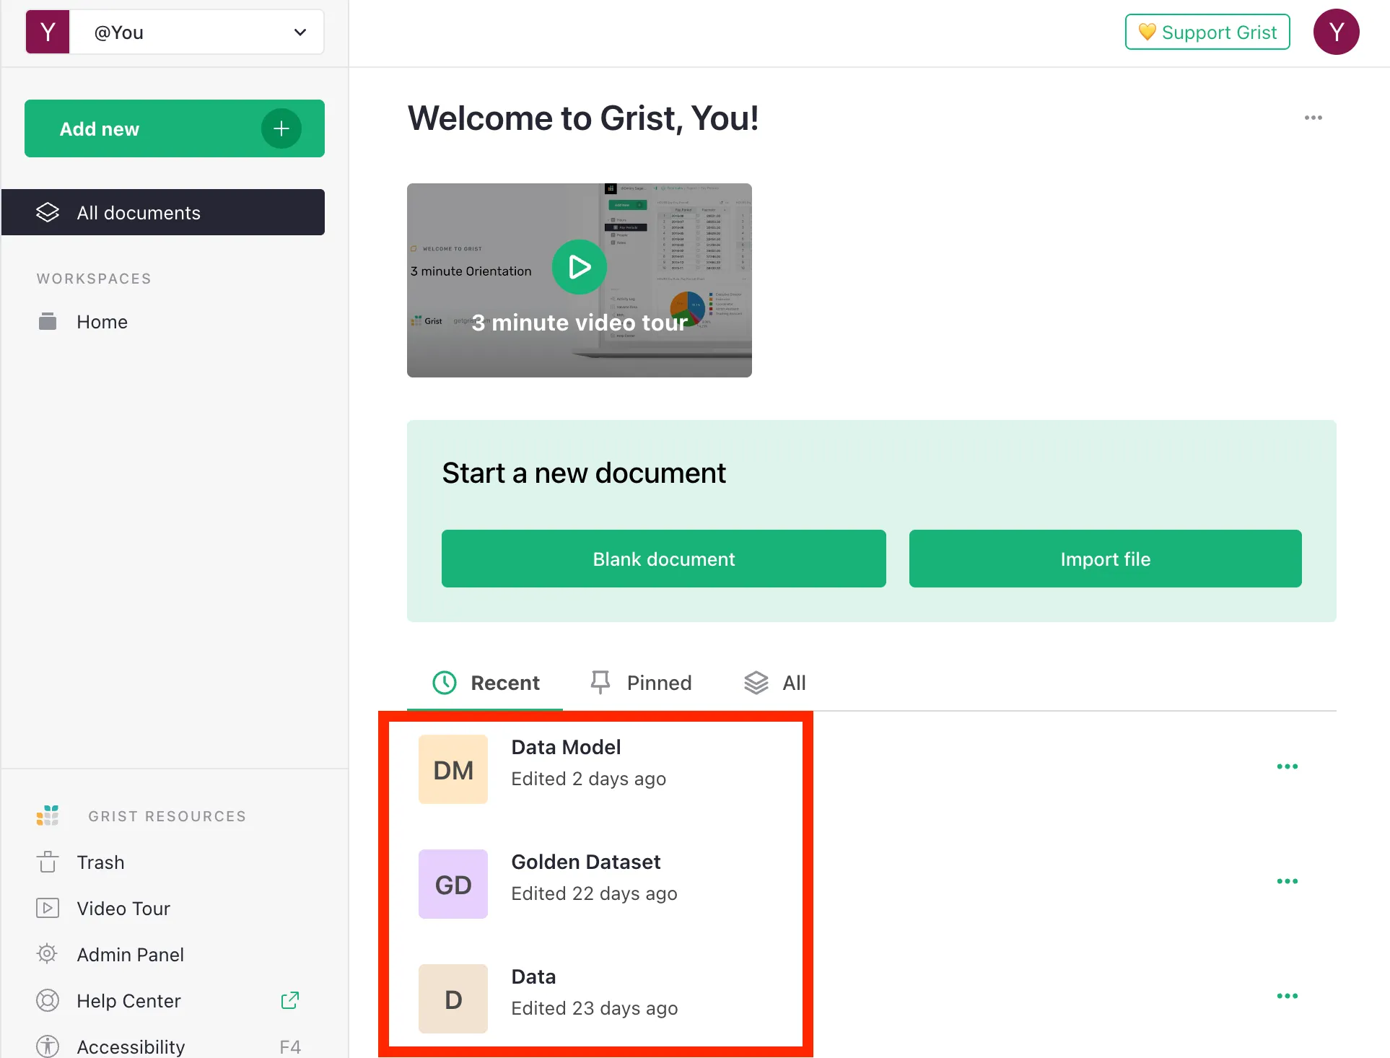Image resolution: width=1390 pixels, height=1058 pixels.
Task: Click the Edited 23 days ago text
Action: pos(594,1008)
